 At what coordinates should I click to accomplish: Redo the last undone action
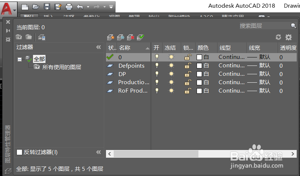coord(96,7)
